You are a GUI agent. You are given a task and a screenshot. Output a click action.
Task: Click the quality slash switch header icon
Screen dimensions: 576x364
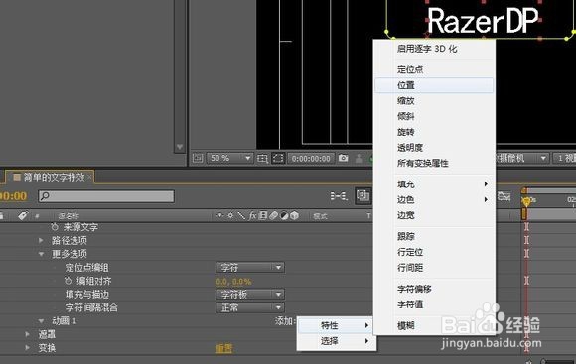pyautogui.click(x=241, y=216)
